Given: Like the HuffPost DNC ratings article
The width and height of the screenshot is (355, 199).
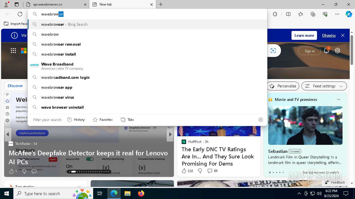Looking at the screenshot, I should 184,171.
